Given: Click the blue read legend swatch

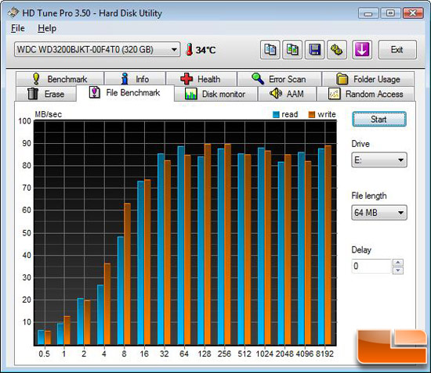Looking at the screenshot, I should 276,115.
